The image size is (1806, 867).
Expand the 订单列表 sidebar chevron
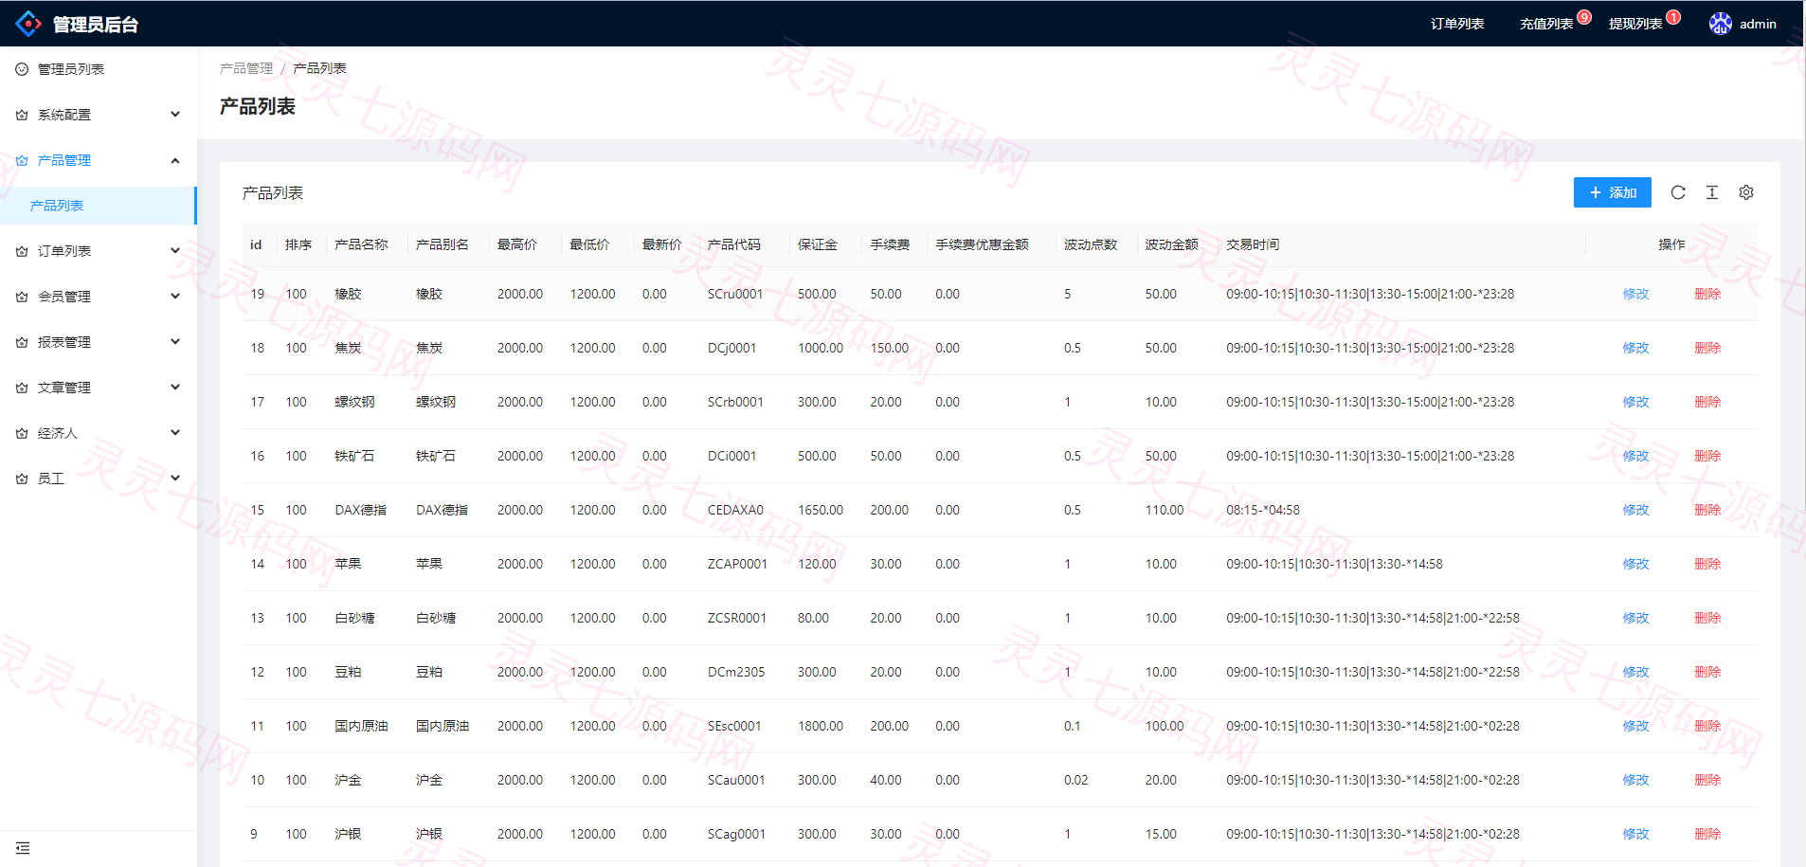[175, 251]
